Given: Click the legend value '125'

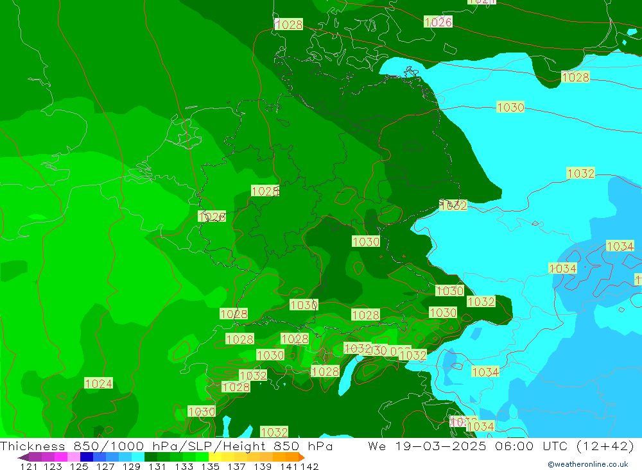Looking at the screenshot, I should coord(79,466).
